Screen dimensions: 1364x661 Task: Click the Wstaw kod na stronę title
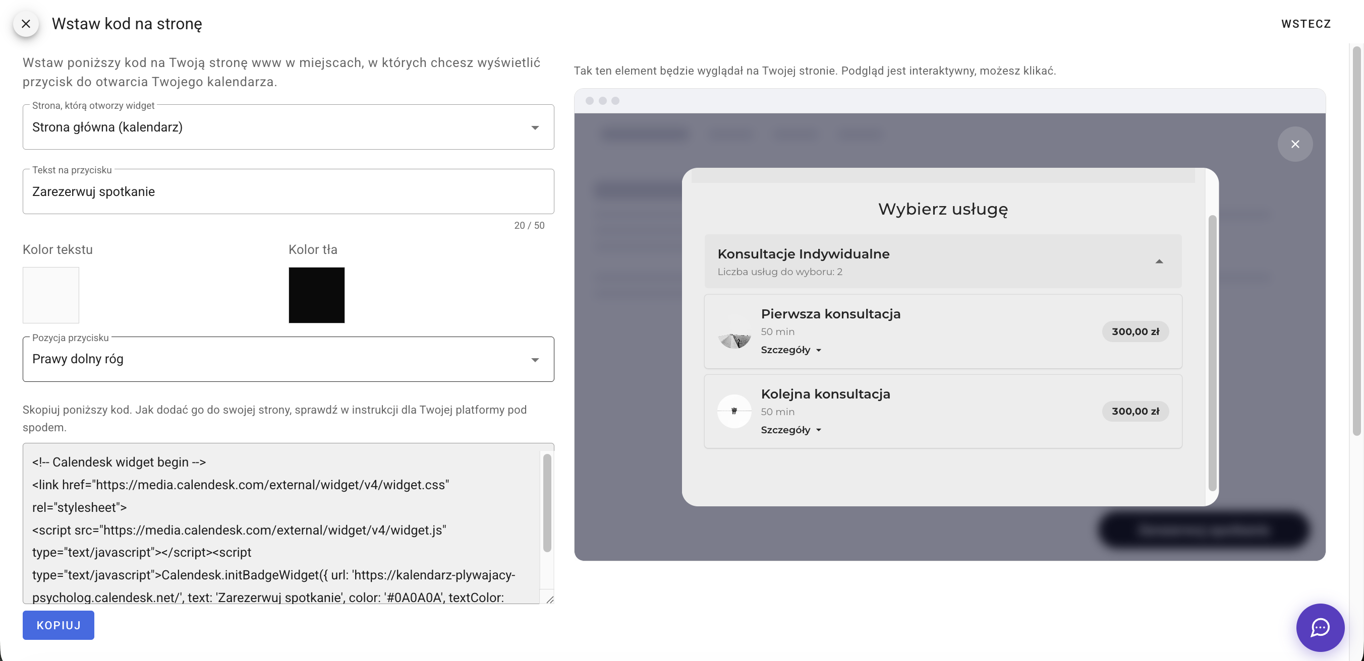tap(127, 24)
